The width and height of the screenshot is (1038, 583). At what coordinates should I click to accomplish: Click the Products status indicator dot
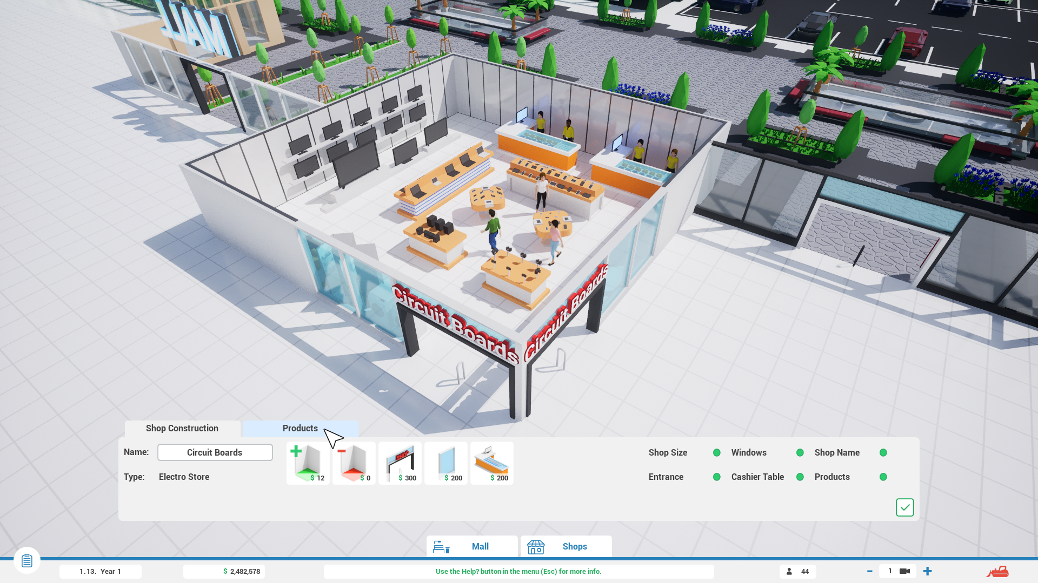(883, 477)
